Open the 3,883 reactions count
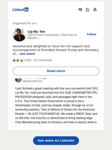Viewport: 112px width, 150px height. 28,60
